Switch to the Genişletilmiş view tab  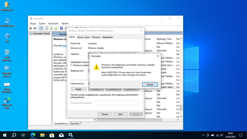click(x=61, y=124)
